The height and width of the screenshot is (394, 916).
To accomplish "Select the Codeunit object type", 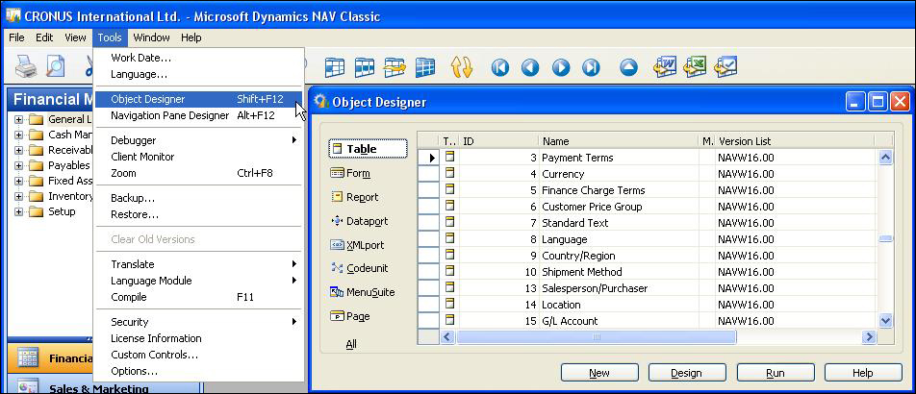I will click(x=359, y=268).
